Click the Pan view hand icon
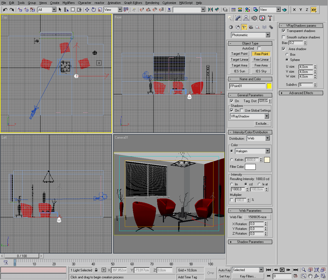 310,276
